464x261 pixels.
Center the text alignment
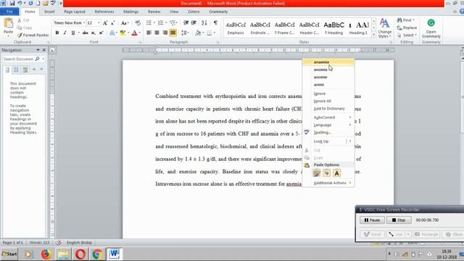click(x=157, y=33)
